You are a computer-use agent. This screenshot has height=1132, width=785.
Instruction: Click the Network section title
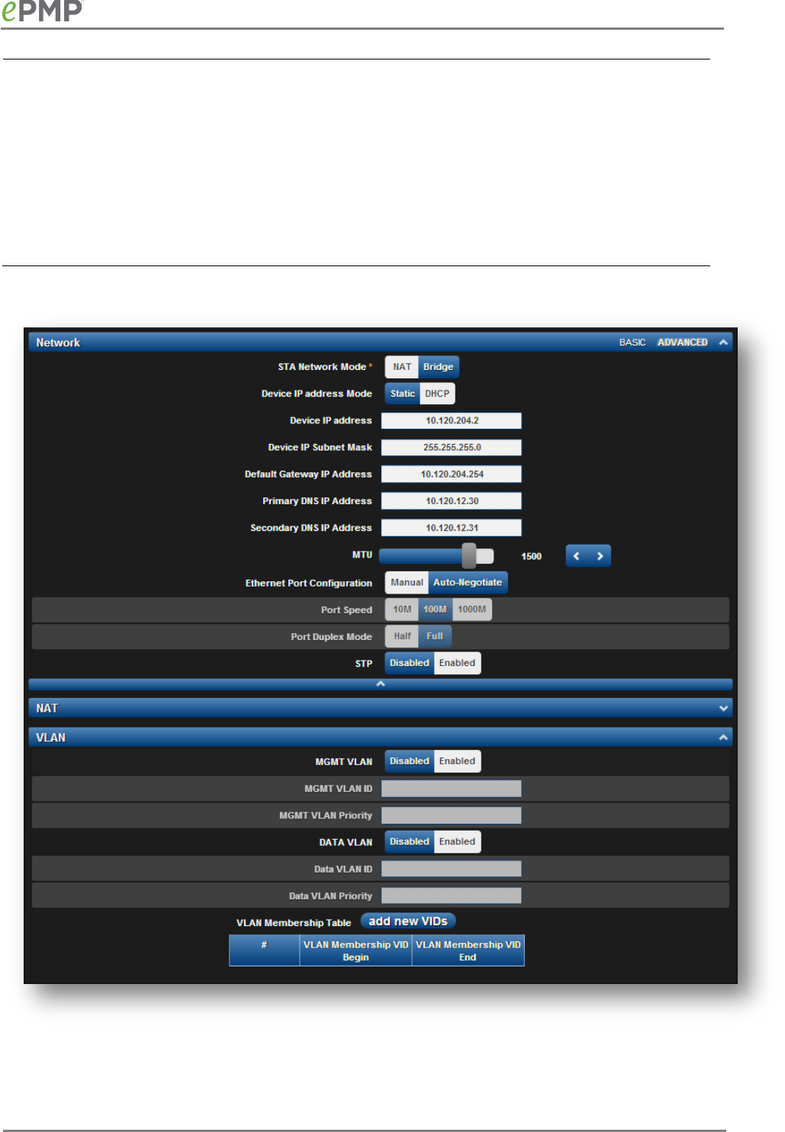pos(58,342)
